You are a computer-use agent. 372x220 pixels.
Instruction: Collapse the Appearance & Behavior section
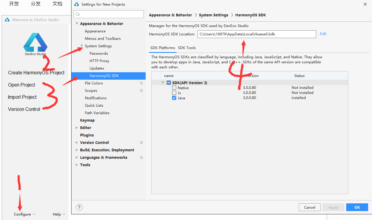click(77, 24)
